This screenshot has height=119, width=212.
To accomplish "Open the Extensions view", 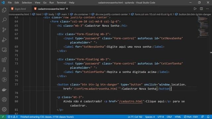I will [4, 59].
